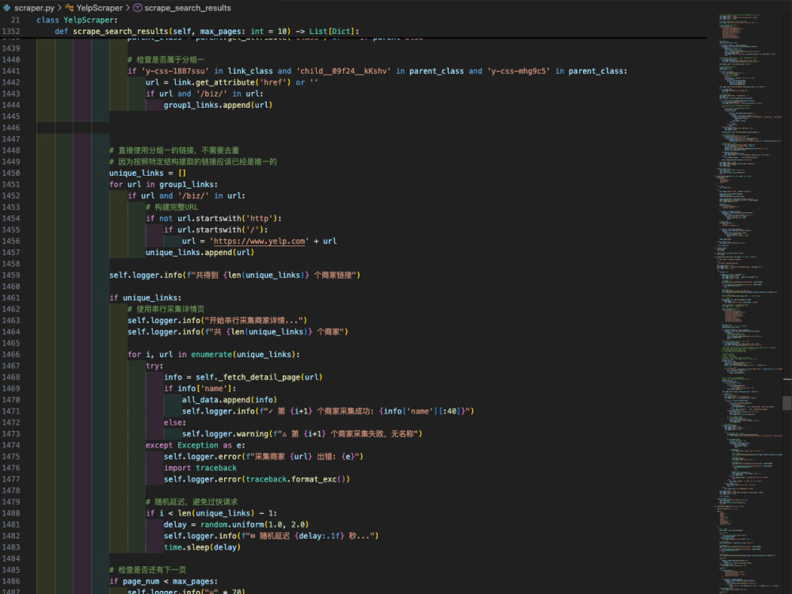Click 'if i < len(unique_links) - 1:'
Viewport: 792px width, 594px height.
coord(211,513)
